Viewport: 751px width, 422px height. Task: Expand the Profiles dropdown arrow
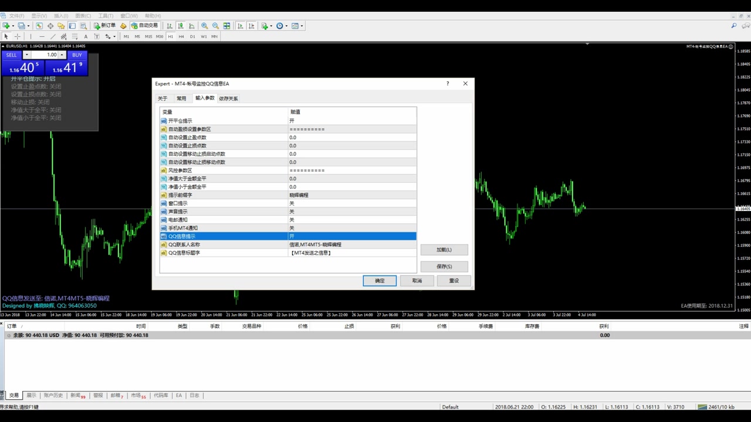pos(28,26)
